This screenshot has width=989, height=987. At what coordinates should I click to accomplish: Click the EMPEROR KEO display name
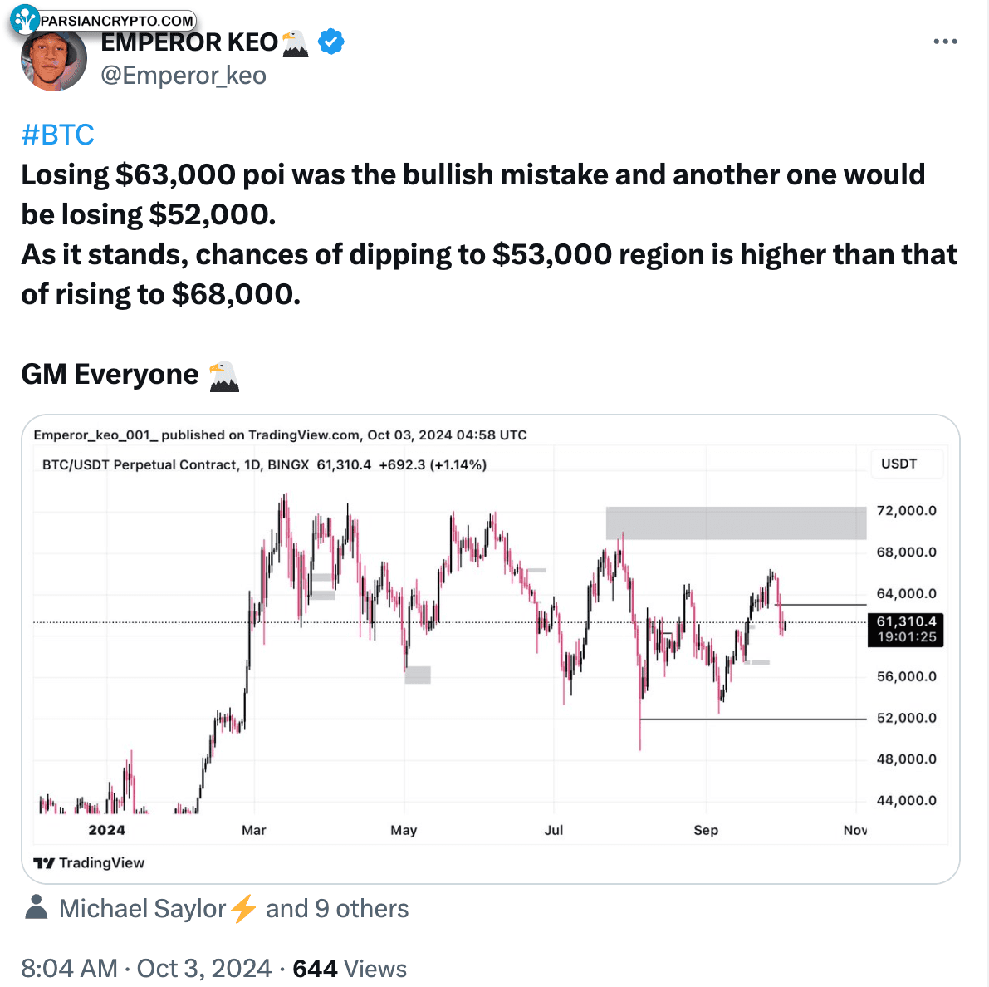click(x=189, y=42)
